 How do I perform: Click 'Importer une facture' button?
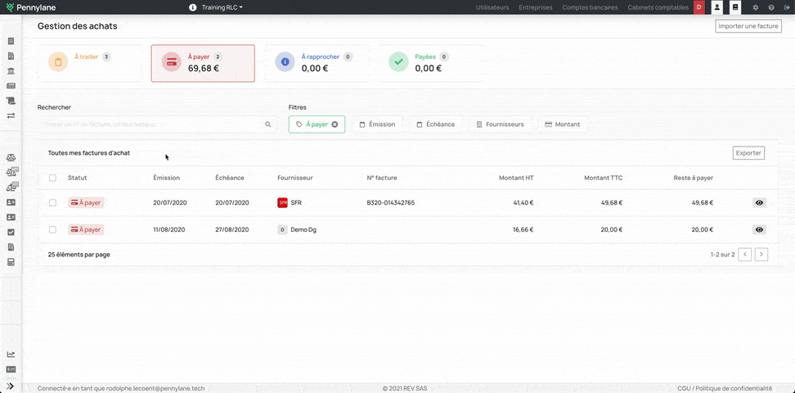pyautogui.click(x=748, y=26)
